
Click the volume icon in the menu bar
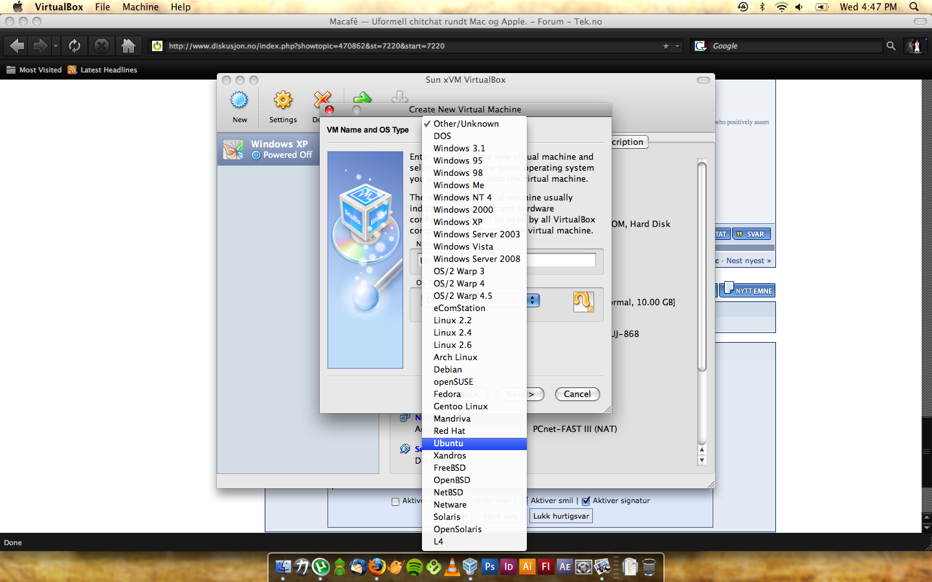799,7
